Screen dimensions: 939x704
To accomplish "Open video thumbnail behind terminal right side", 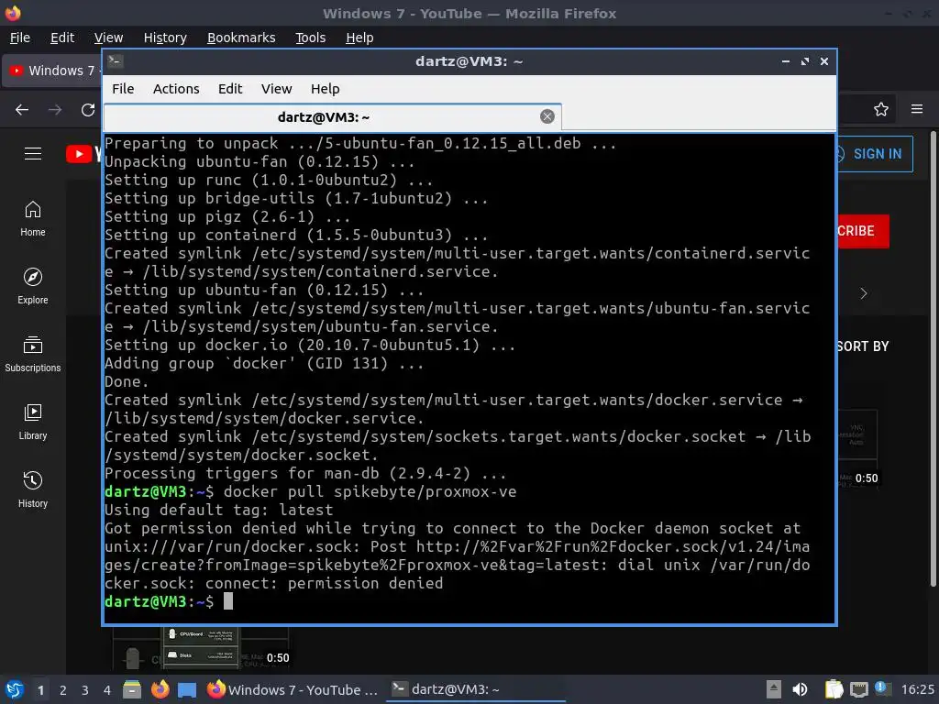I will (857, 449).
